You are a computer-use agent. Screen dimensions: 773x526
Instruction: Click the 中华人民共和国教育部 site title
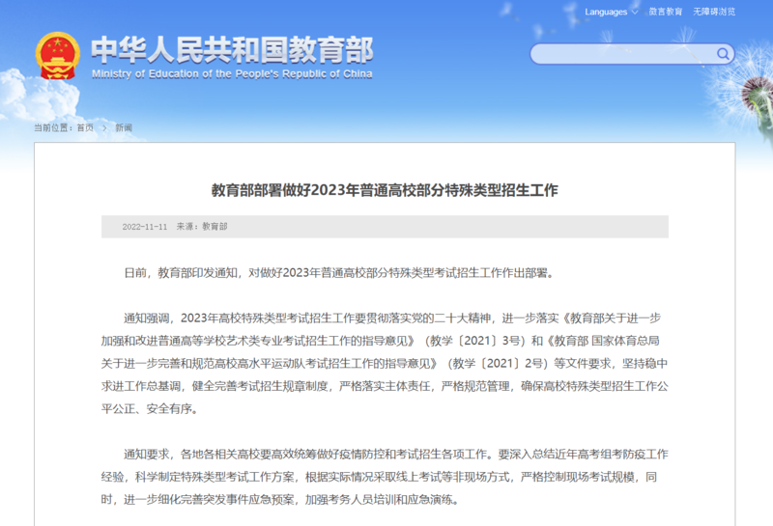[x=232, y=48]
